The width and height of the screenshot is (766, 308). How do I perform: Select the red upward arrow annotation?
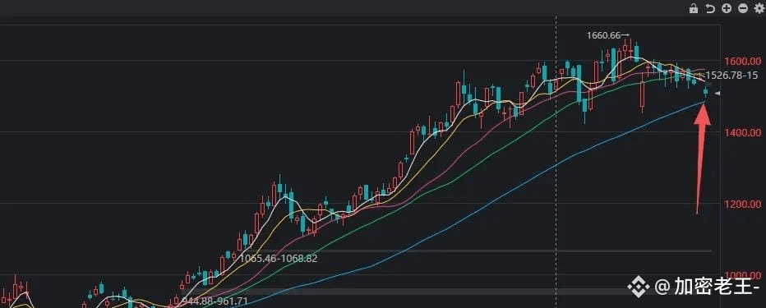[x=702, y=159]
